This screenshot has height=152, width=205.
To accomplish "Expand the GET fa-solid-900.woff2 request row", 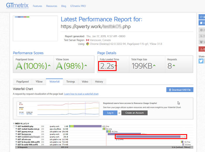I will point(16,145).
